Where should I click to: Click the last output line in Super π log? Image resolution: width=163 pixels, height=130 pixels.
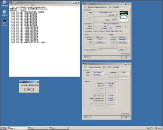tap(29, 43)
